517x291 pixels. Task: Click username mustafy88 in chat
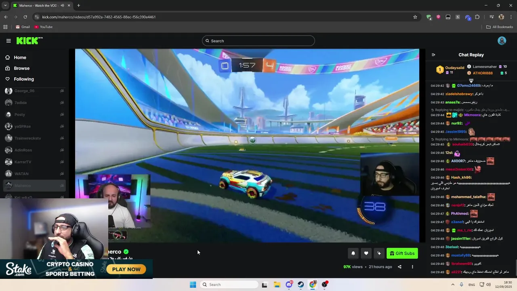coord(460,255)
